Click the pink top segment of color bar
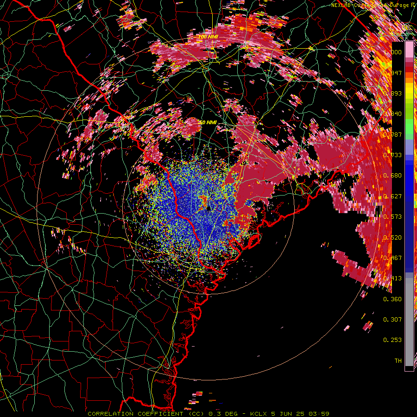This screenshot has height=417, width=417. point(409,50)
